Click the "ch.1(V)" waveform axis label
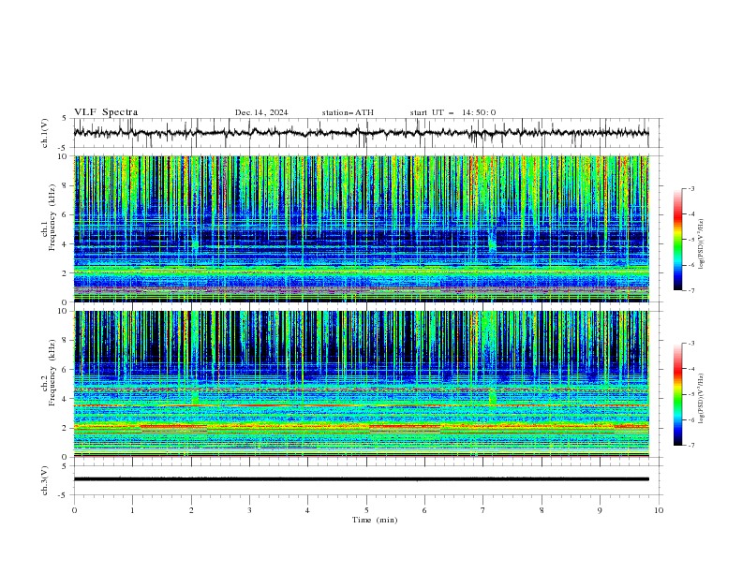742x573 pixels. [45, 133]
